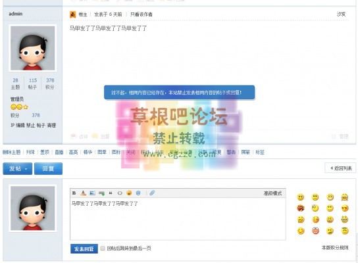358x263 pixels.
Task: Open the font color picker in editor
Action: point(83,193)
